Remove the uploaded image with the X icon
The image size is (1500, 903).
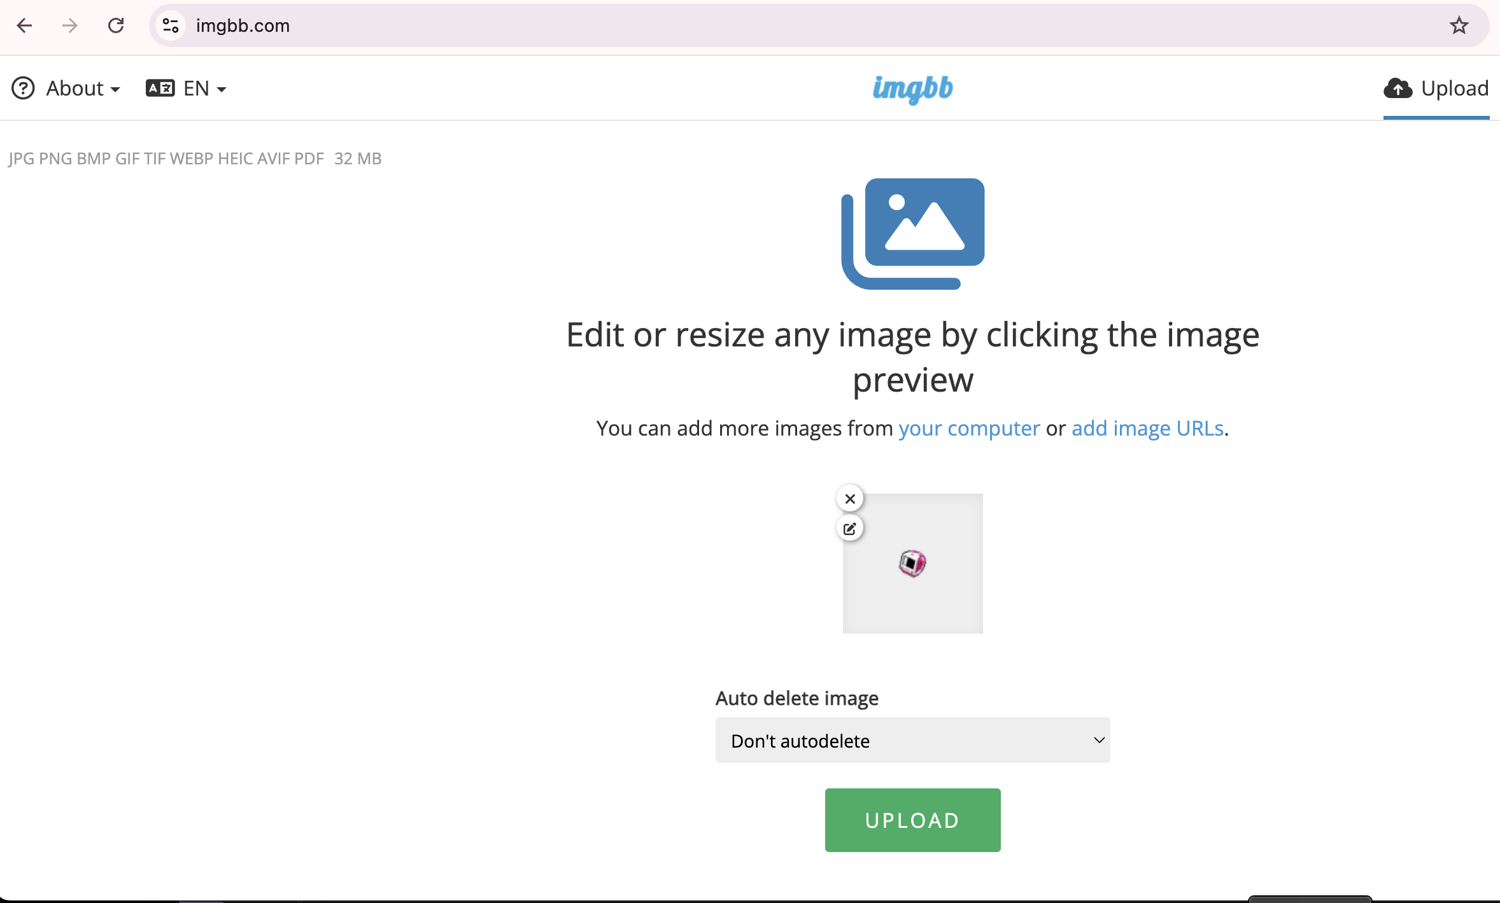click(x=849, y=498)
